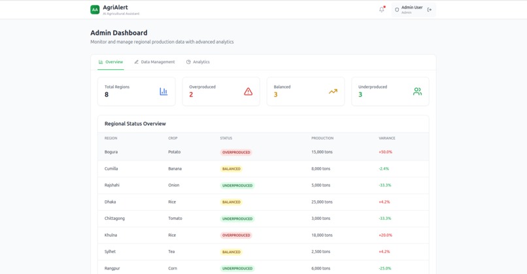This screenshot has width=527, height=274.
Task: Click the Banana crop cell
Action: point(175,169)
